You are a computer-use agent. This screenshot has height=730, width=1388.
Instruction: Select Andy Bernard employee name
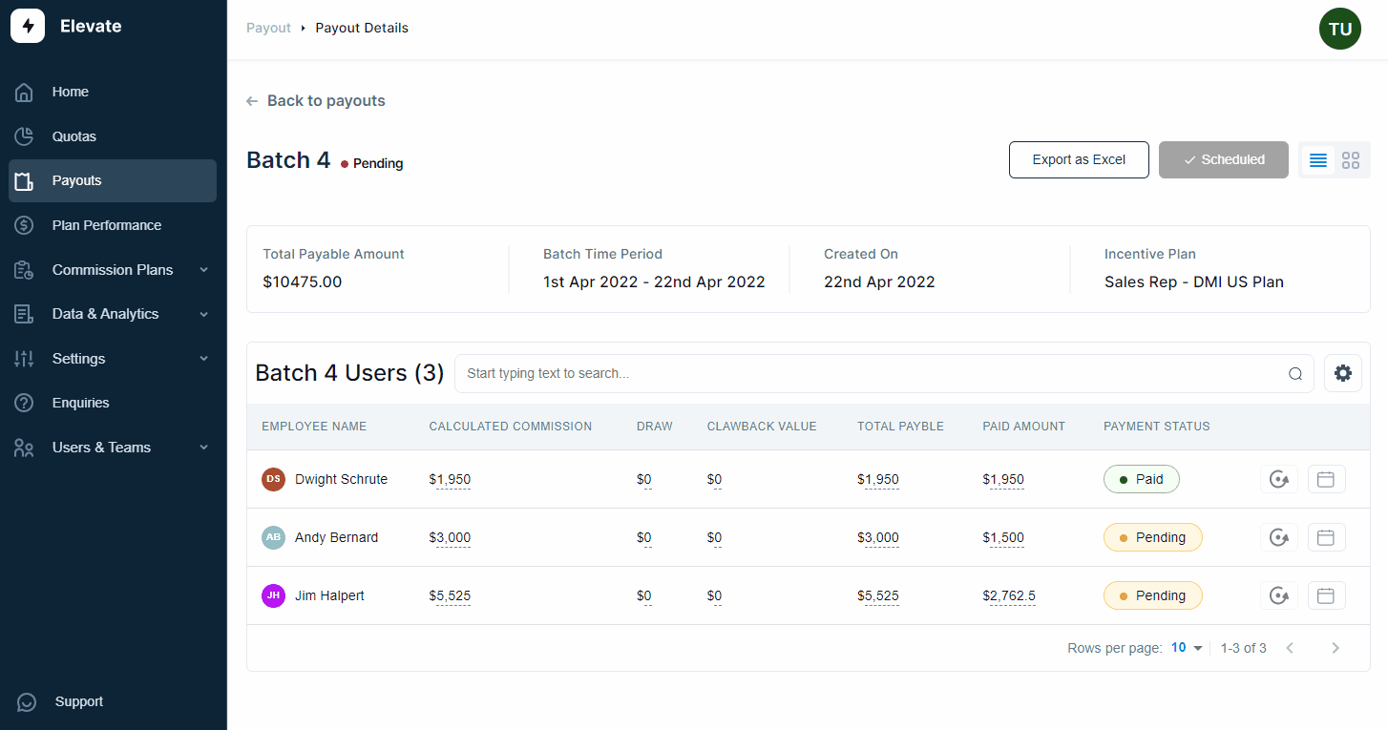point(336,537)
